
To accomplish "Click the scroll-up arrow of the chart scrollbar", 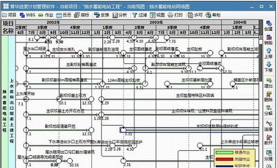I will (261, 37).
